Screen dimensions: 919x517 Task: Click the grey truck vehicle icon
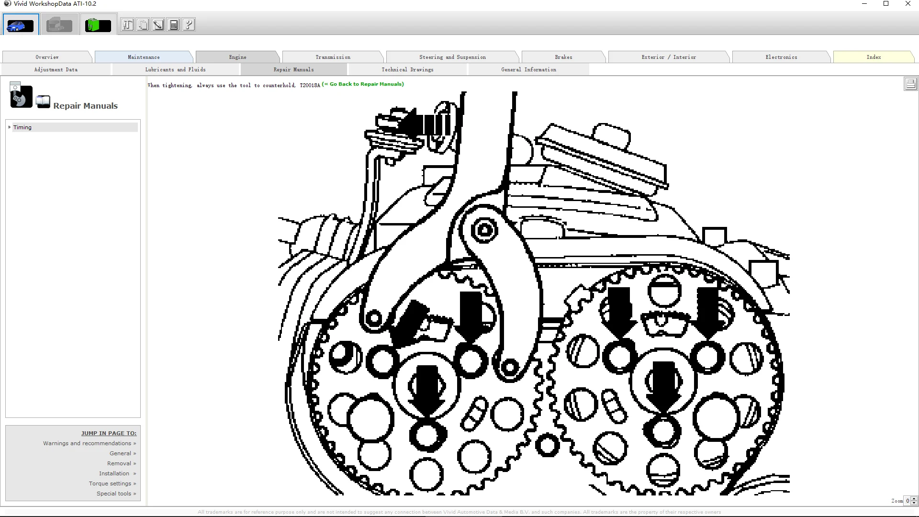[59, 25]
